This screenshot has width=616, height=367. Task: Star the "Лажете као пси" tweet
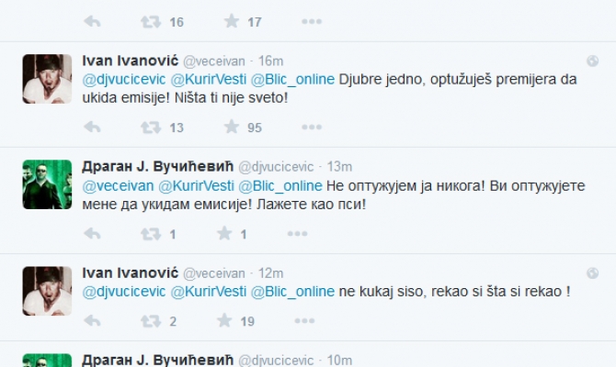point(225,235)
